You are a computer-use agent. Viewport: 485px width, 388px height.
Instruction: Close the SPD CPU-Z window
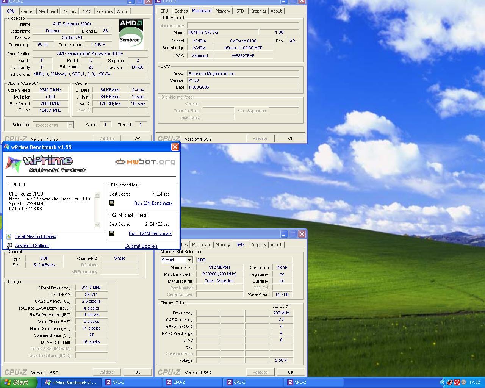(x=302, y=234)
